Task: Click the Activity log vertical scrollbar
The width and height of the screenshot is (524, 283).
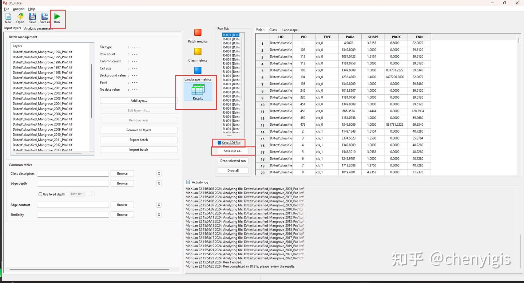Action: click(x=520, y=252)
